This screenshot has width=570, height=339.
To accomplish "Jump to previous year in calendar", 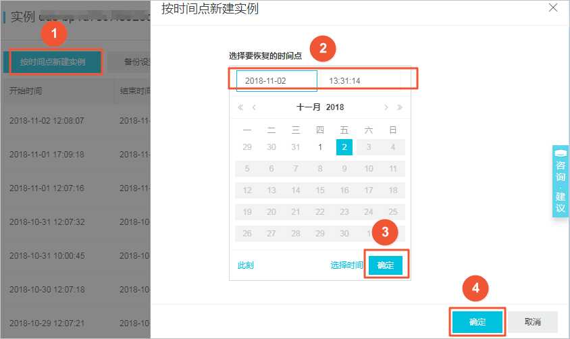I will 240,107.
